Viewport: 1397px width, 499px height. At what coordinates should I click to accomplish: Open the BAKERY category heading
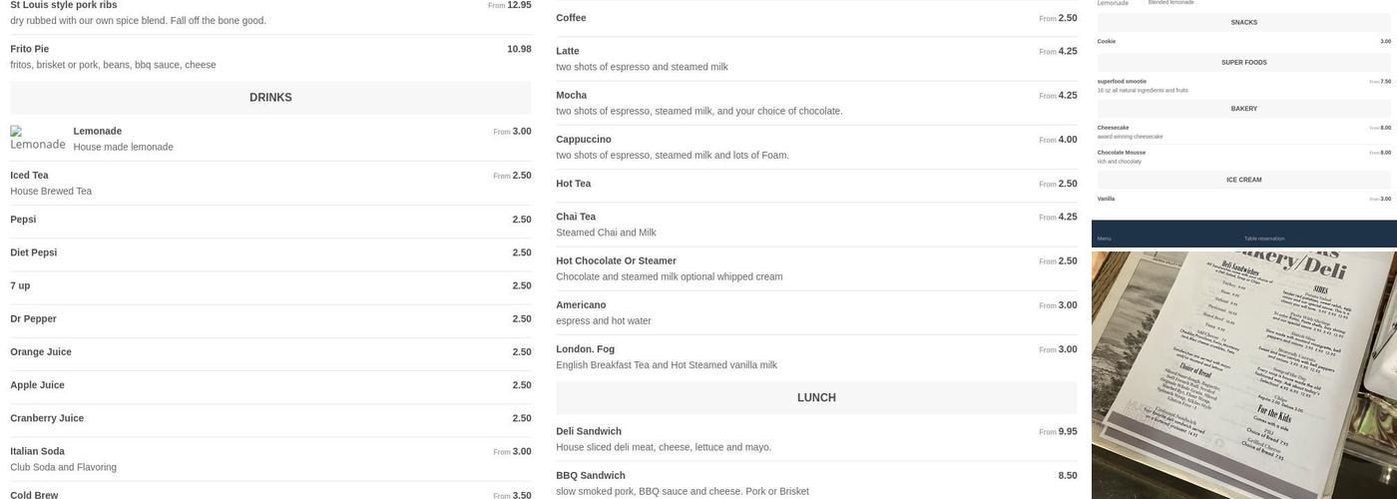point(1243,109)
